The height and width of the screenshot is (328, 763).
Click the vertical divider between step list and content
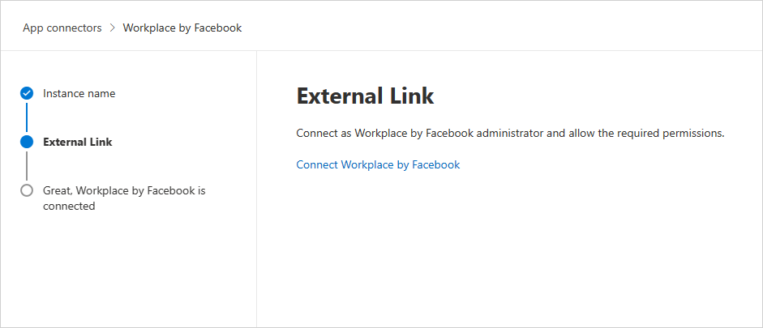tap(256, 189)
